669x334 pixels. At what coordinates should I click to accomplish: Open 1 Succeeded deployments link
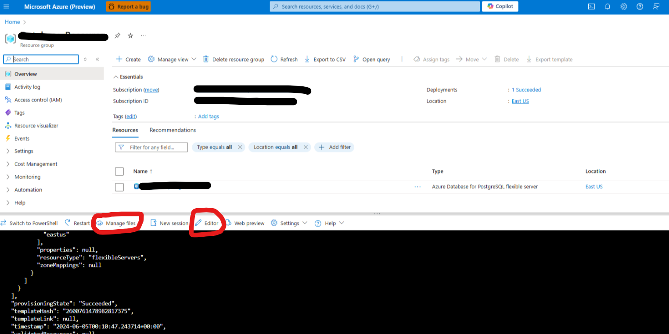pos(526,90)
